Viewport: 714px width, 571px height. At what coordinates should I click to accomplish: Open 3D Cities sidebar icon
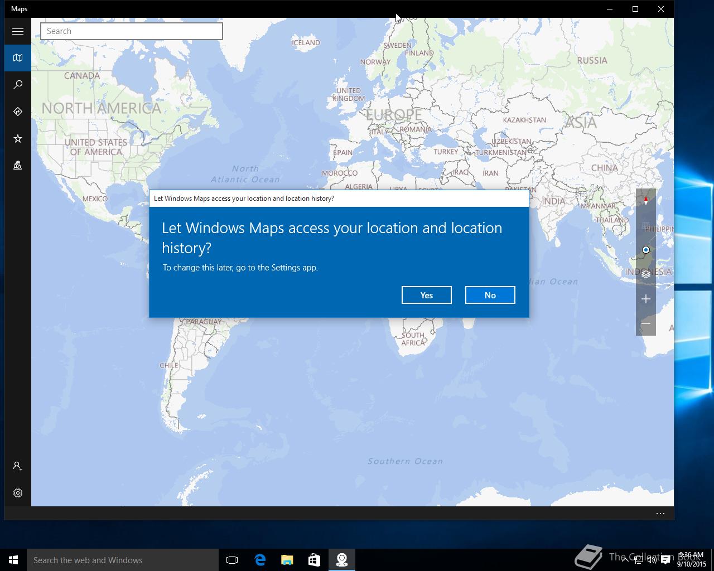point(18,165)
